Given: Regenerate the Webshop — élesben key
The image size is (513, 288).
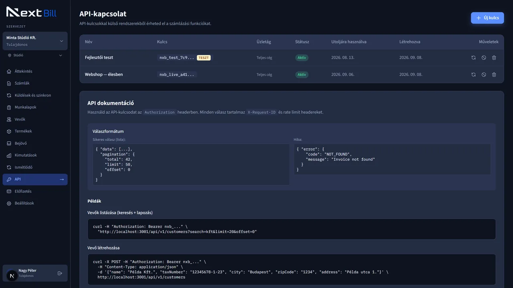Looking at the screenshot, I should click(x=473, y=74).
